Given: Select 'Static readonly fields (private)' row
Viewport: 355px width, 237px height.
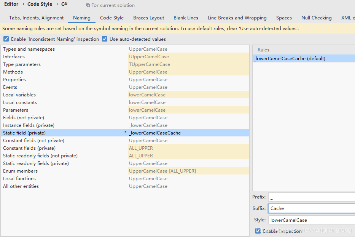Looking at the screenshot, I should 125,163.
